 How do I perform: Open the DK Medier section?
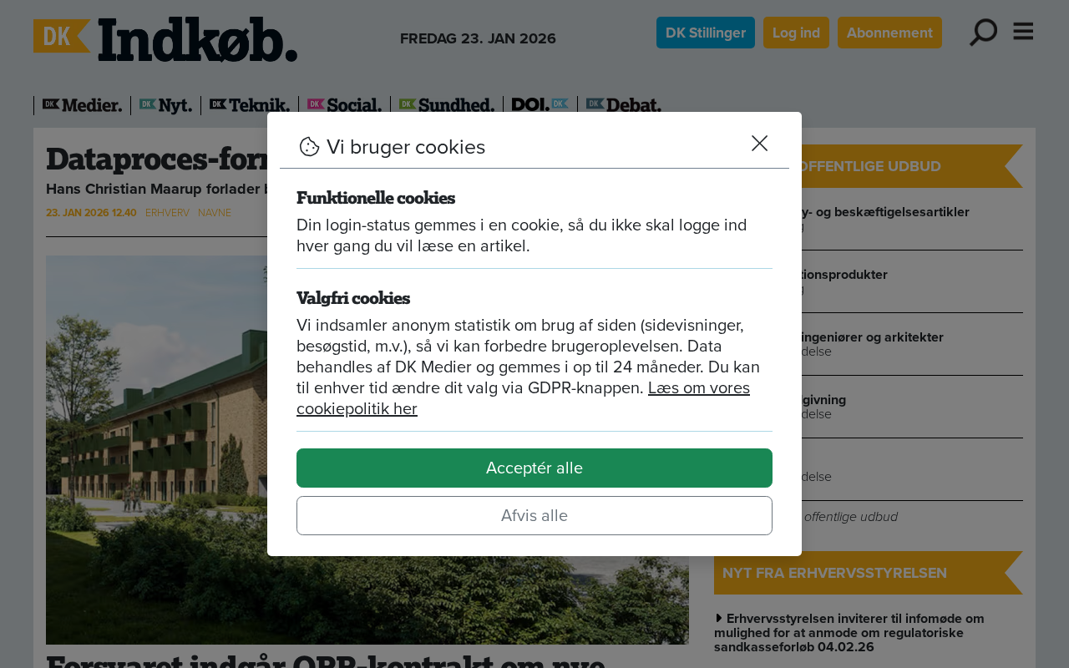(x=82, y=105)
